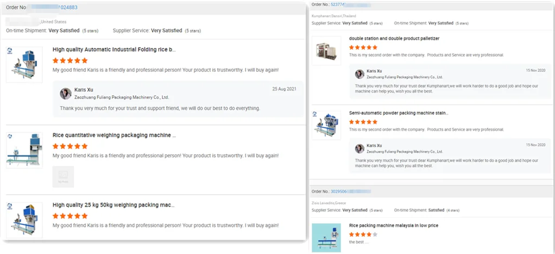Click Karis Xu's avatar under the Semi-automatic powder review
The height and width of the screenshot is (254, 555).
tap(360, 148)
